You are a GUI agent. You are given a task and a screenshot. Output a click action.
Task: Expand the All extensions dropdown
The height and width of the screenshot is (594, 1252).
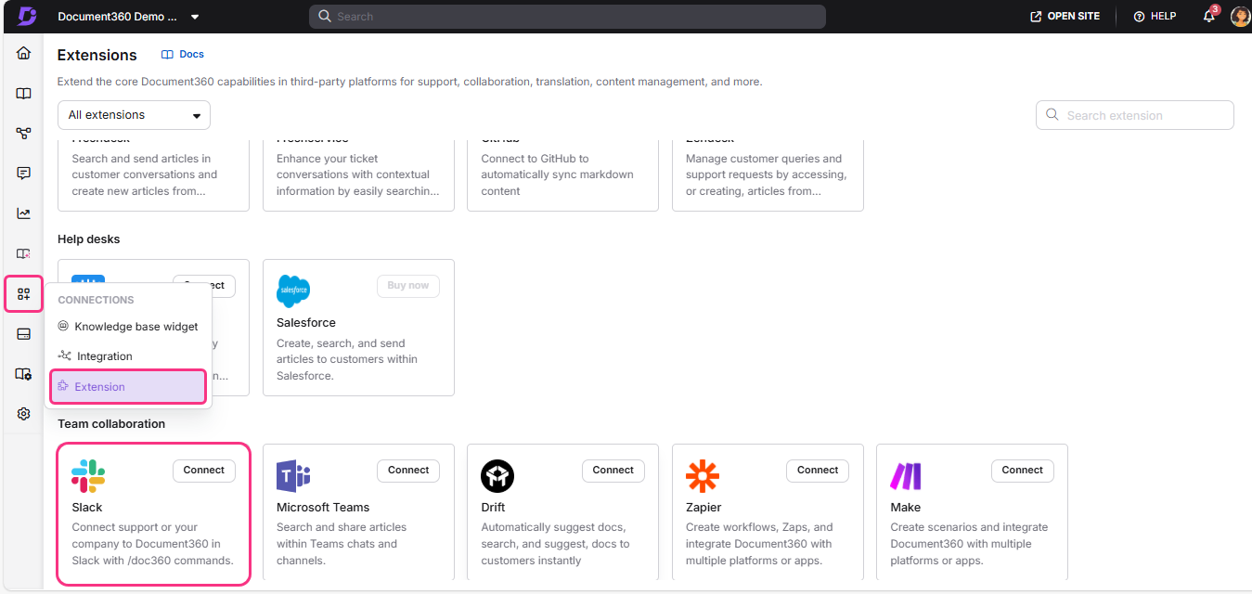[134, 115]
